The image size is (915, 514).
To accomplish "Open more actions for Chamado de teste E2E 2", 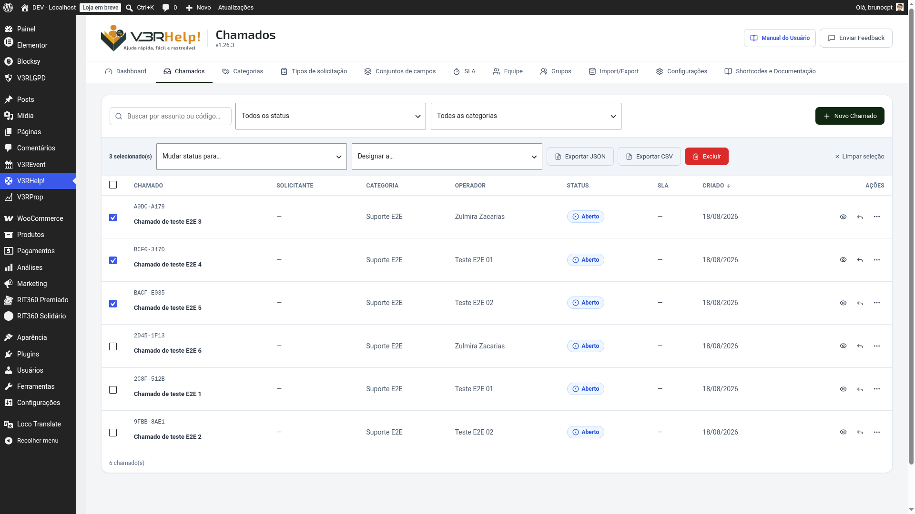I will pos(876,432).
